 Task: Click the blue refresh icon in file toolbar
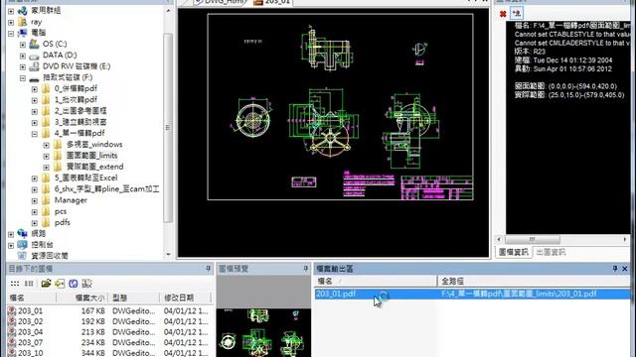click(x=74, y=284)
